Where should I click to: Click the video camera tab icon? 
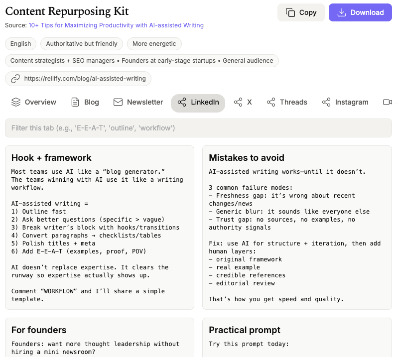coord(388,102)
